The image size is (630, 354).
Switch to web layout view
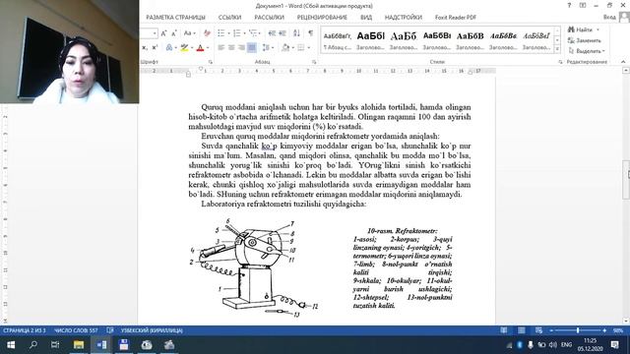click(538, 330)
